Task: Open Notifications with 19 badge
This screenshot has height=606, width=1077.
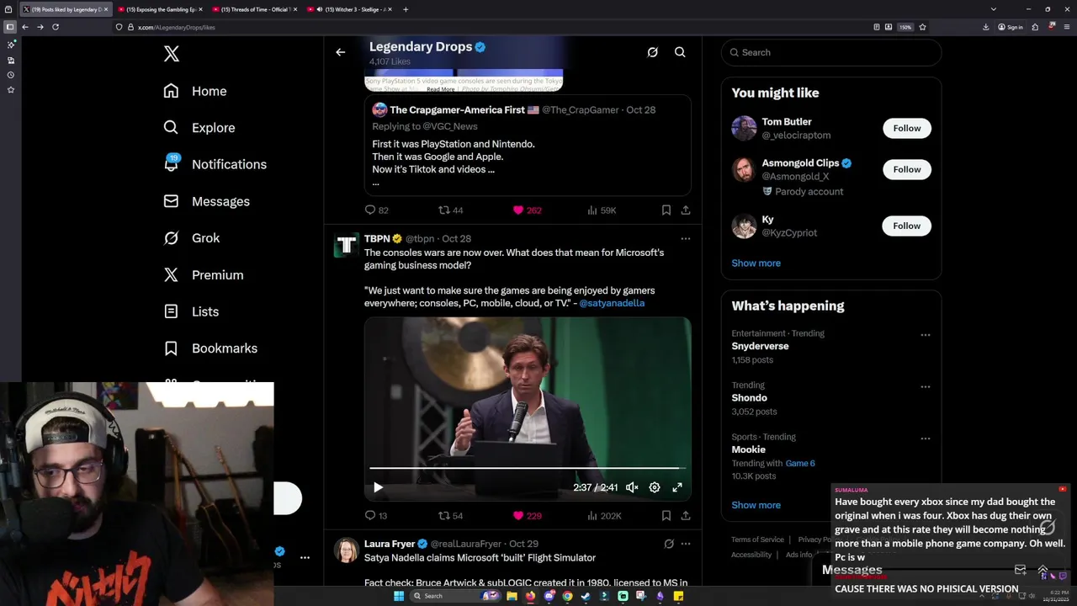Action: (x=215, y=164)
